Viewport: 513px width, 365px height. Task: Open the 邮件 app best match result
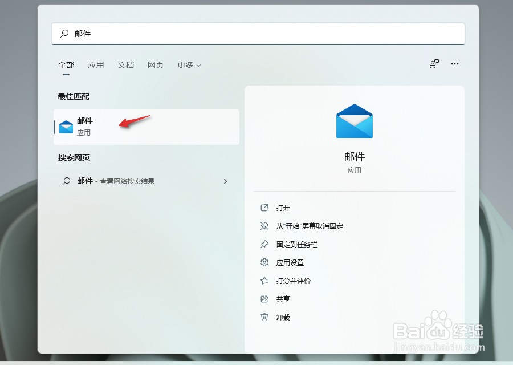click(146, 127)
